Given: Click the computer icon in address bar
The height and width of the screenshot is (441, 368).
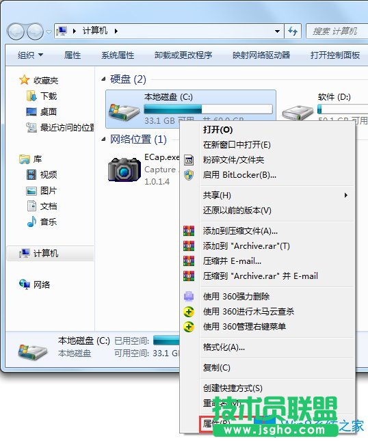Looking at the screenshot, I should pyautogui.click(x=62, y=31).
